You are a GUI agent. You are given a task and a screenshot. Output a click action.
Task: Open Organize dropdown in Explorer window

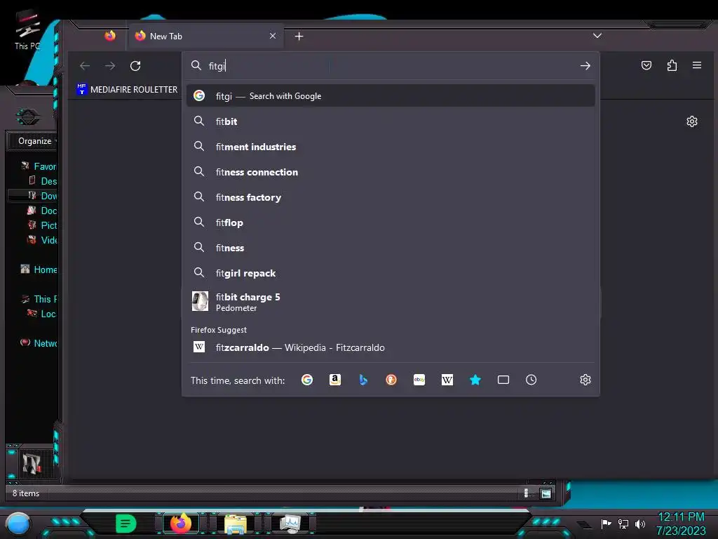pyautogui.click(x=36, y=140)
